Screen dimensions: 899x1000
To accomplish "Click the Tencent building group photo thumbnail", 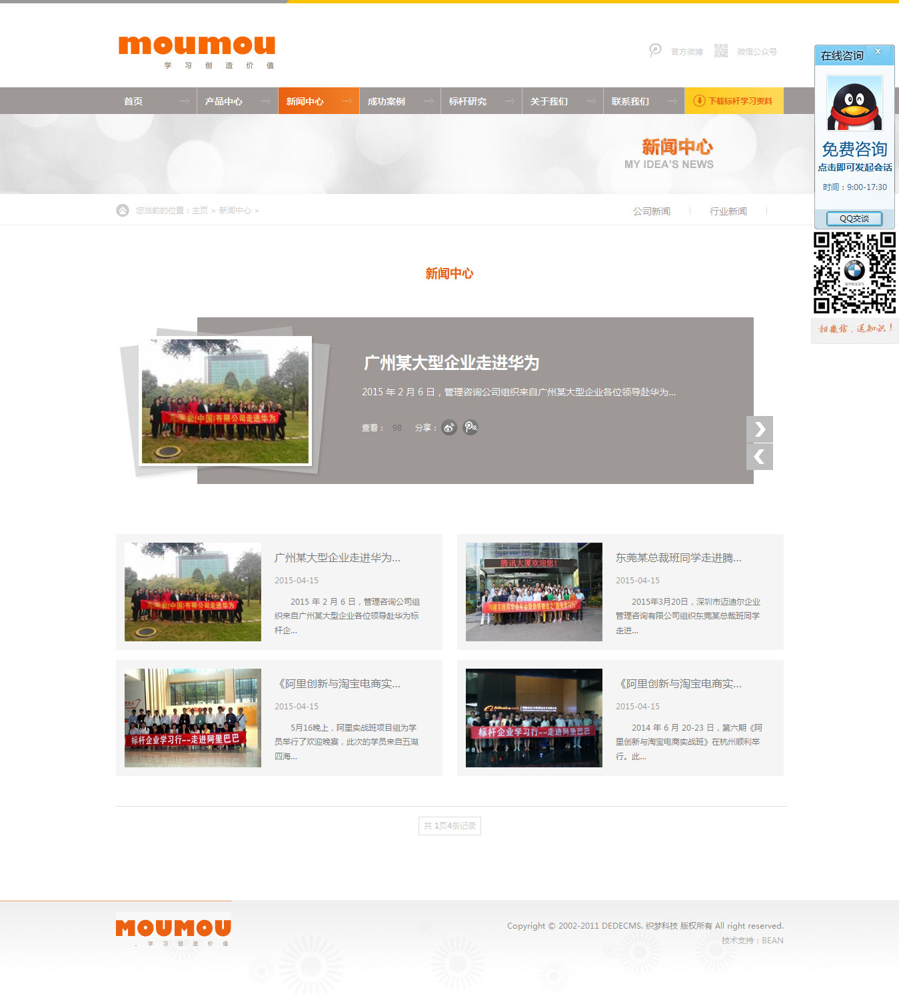I will coord(534,592).
